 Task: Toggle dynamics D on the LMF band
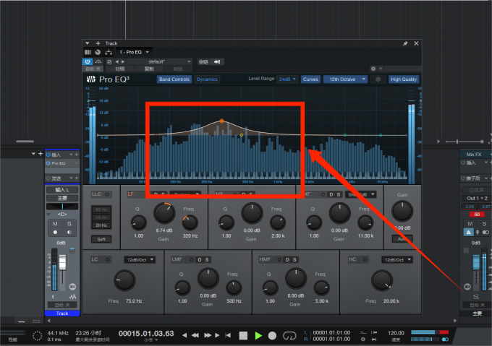pos(200,259)
